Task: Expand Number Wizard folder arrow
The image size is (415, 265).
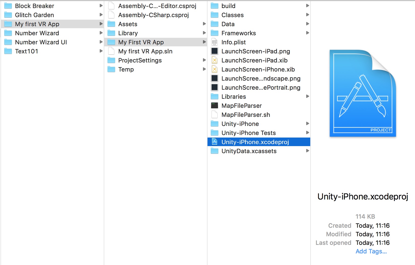Action: [x=101, y=33]
